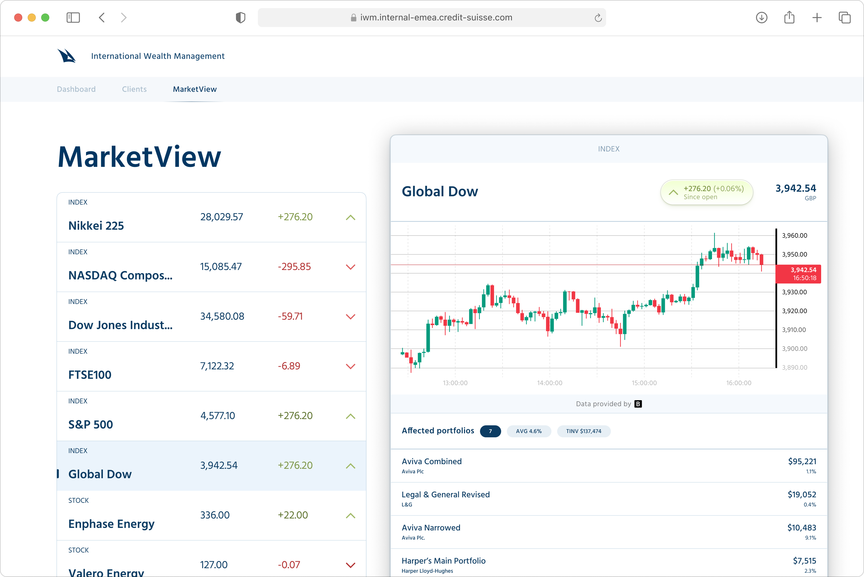The height and width of the screenshot is (577, 864).
Task: Click the browser back arrow
Action: (x=102, y=18)
